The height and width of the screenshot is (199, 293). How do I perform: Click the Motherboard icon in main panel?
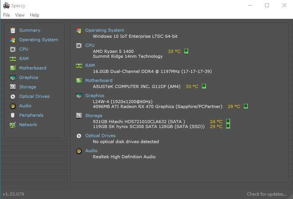click(x=79, y=81)
